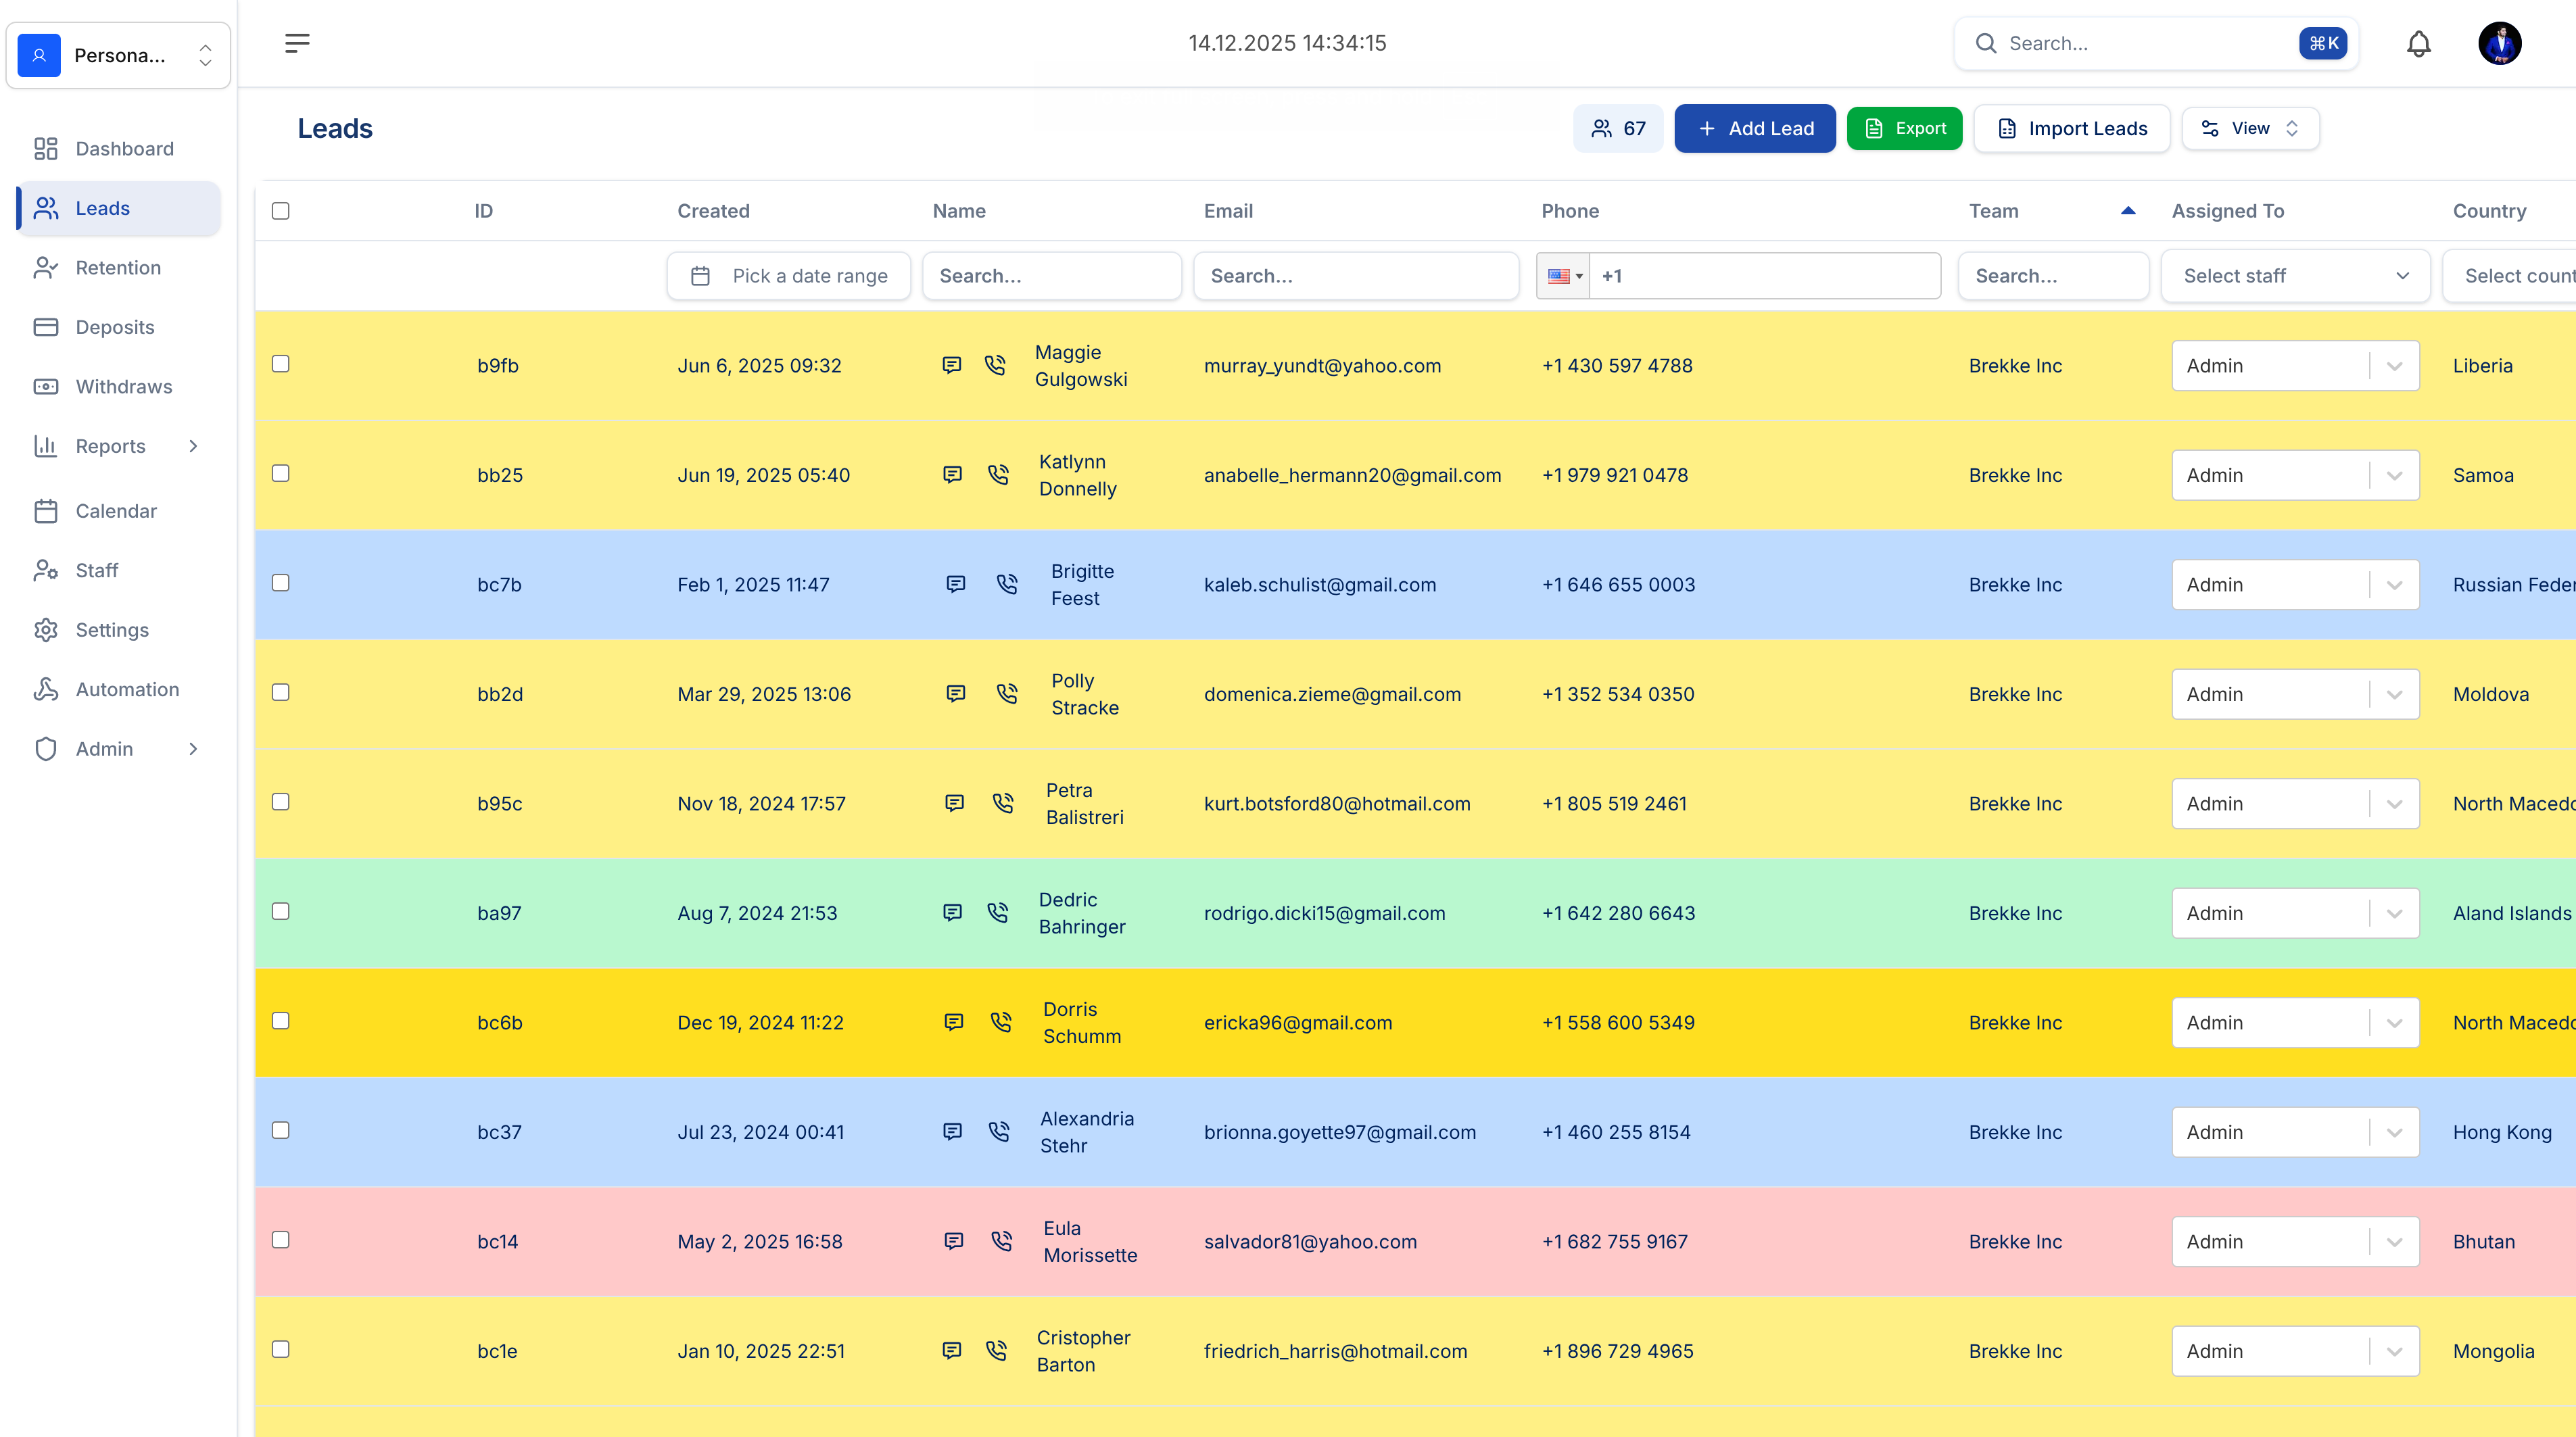2576x1437 pixels.
Task: Click the Add Lead button
Action: tap(1755, 128)
